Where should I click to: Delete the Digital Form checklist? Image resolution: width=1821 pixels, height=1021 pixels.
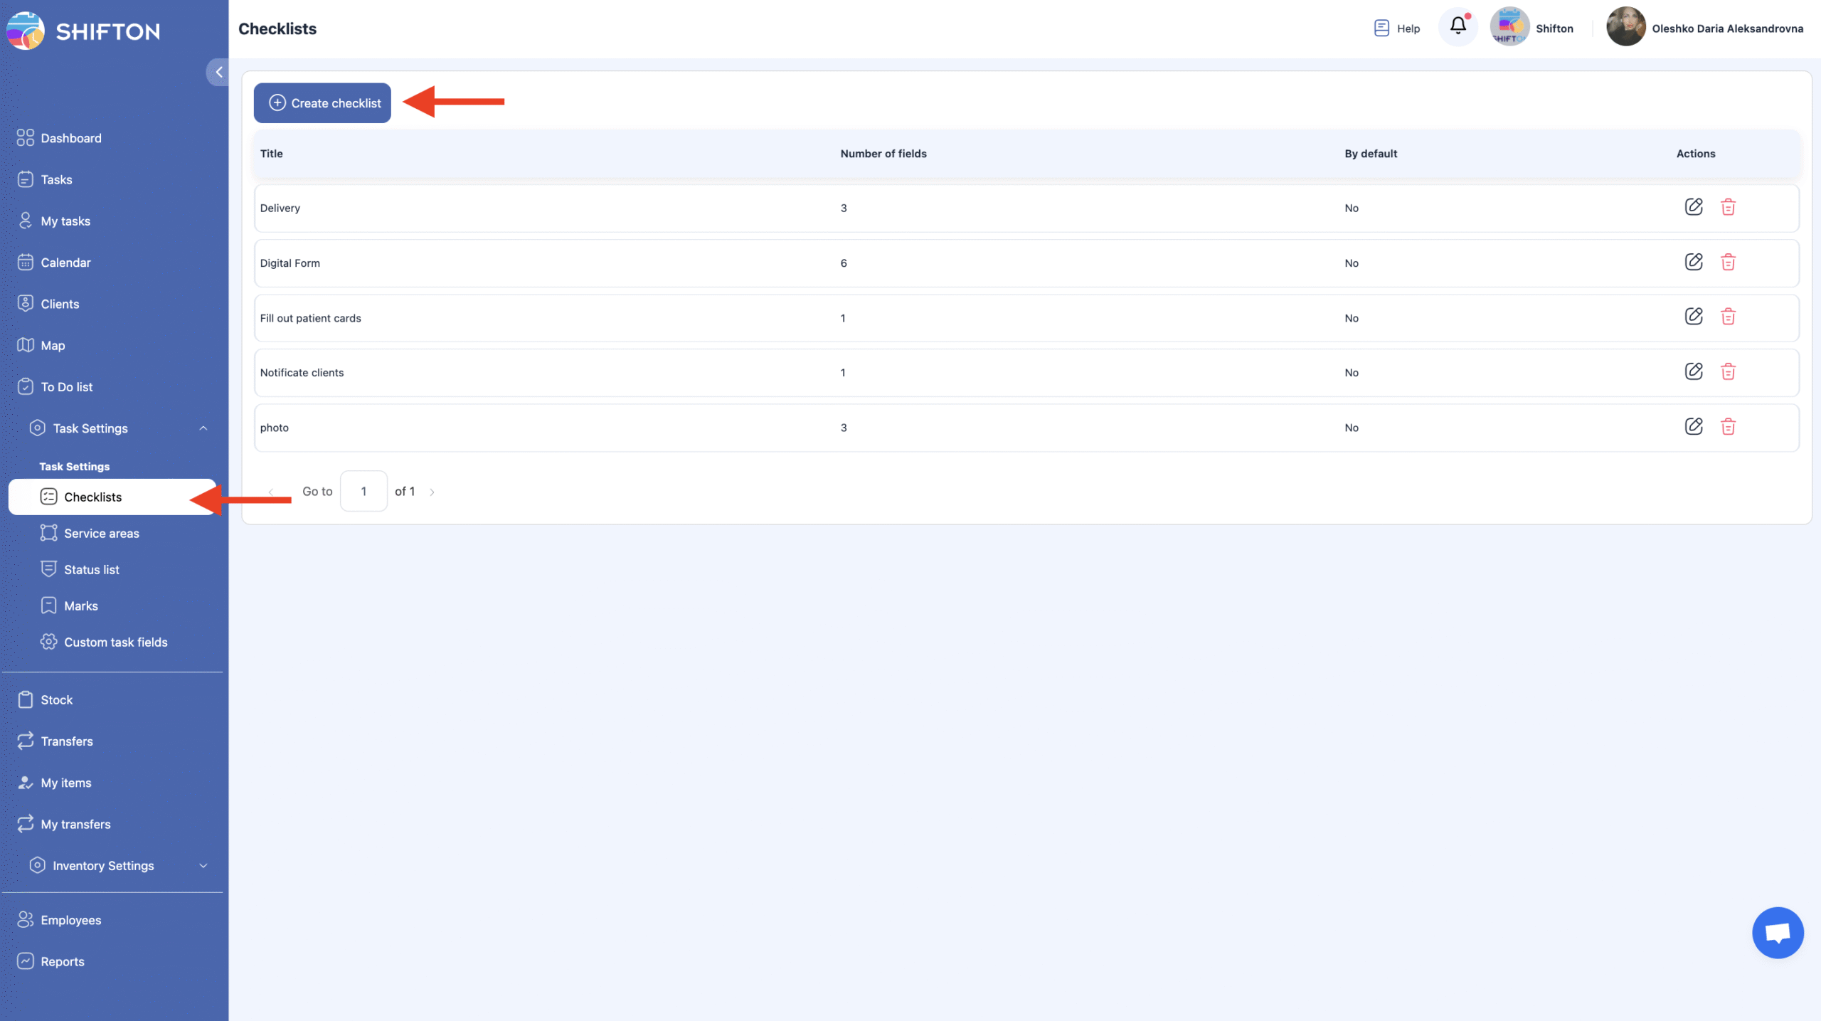tap(1728, 262)
